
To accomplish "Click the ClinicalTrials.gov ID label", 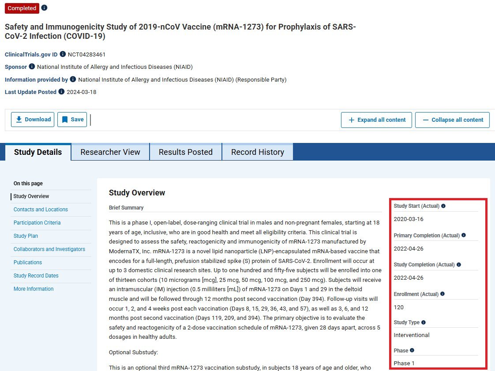I will point(31,54).
